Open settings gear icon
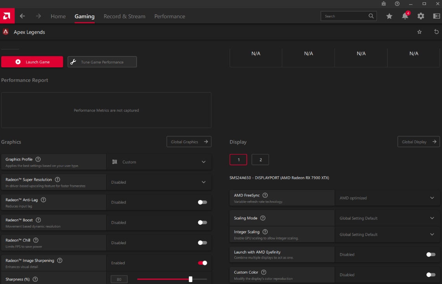 (421, 16)
